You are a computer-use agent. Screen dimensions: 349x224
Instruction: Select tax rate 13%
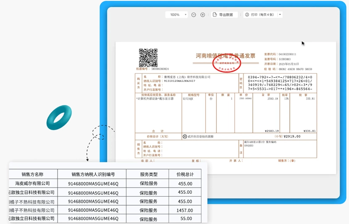[286, 99]
